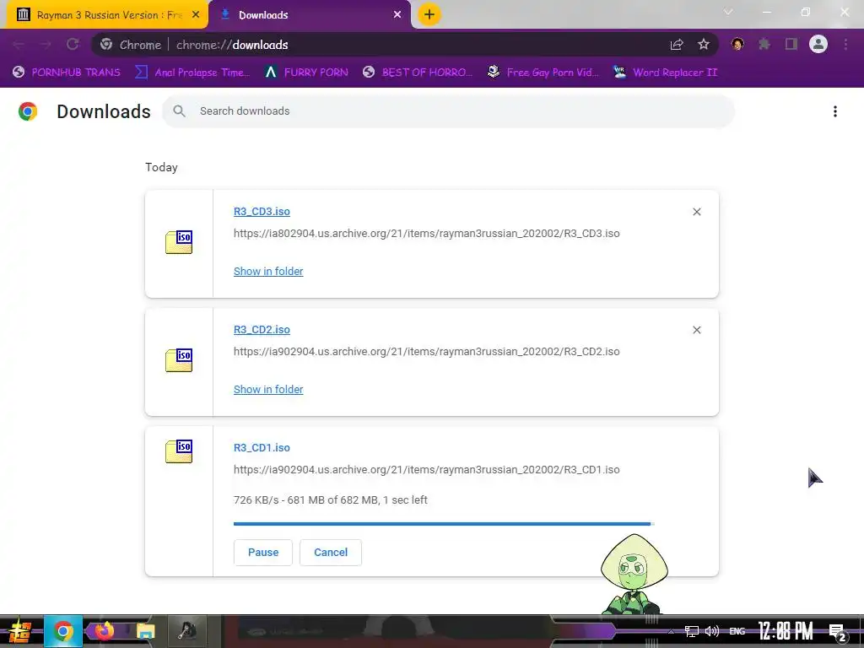
Task: Open the R3_CD3.iso file link
Action: click(x=262, y=212)
